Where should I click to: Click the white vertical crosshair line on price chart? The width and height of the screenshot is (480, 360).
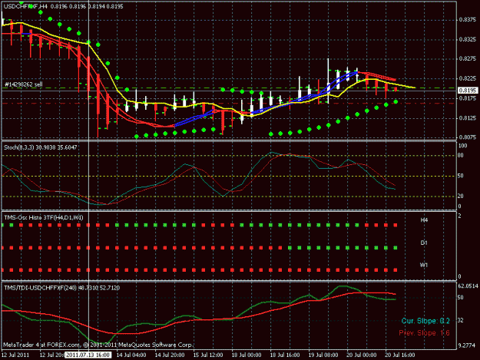coord(88,71)
